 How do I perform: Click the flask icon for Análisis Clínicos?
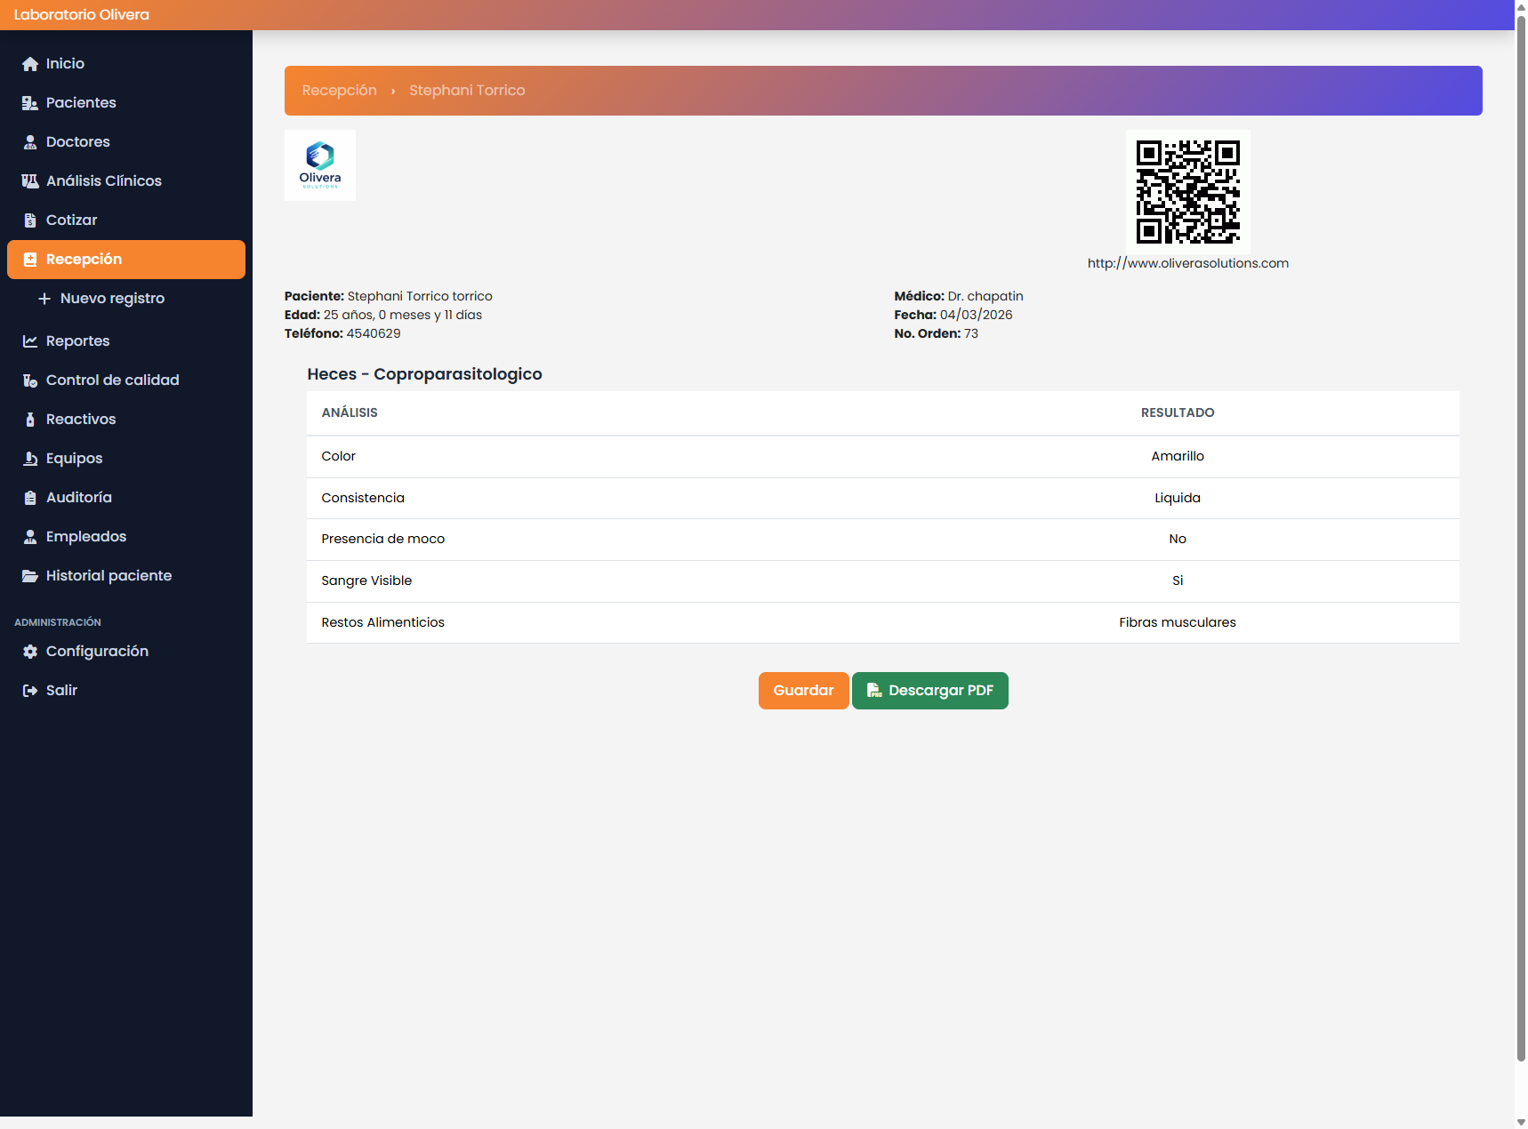(x=30, y=181)
